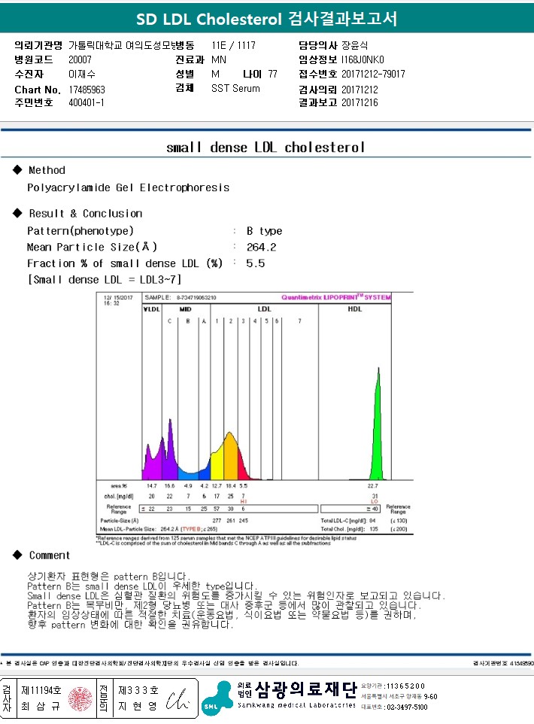Click the diamond bullet beside Comment
This screenshot has height=724, width=534.
click(x=17, y=555)
